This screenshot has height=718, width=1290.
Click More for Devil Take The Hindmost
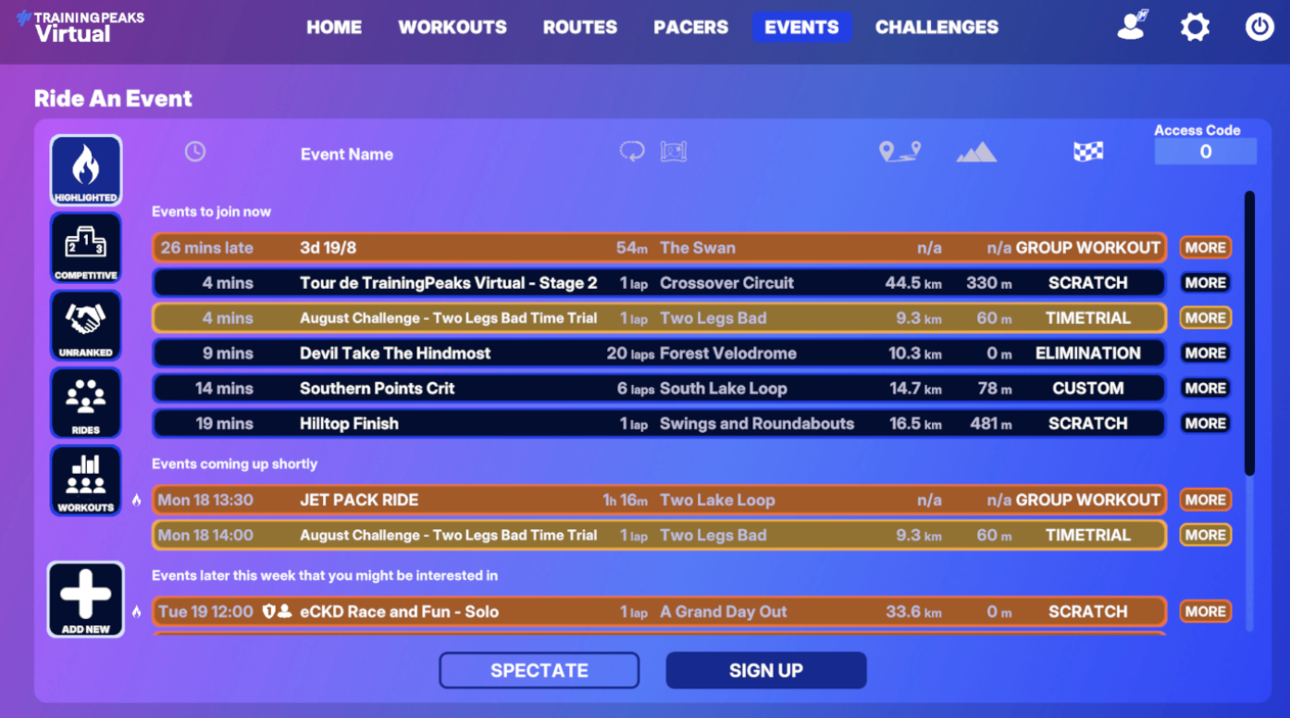1206,353
